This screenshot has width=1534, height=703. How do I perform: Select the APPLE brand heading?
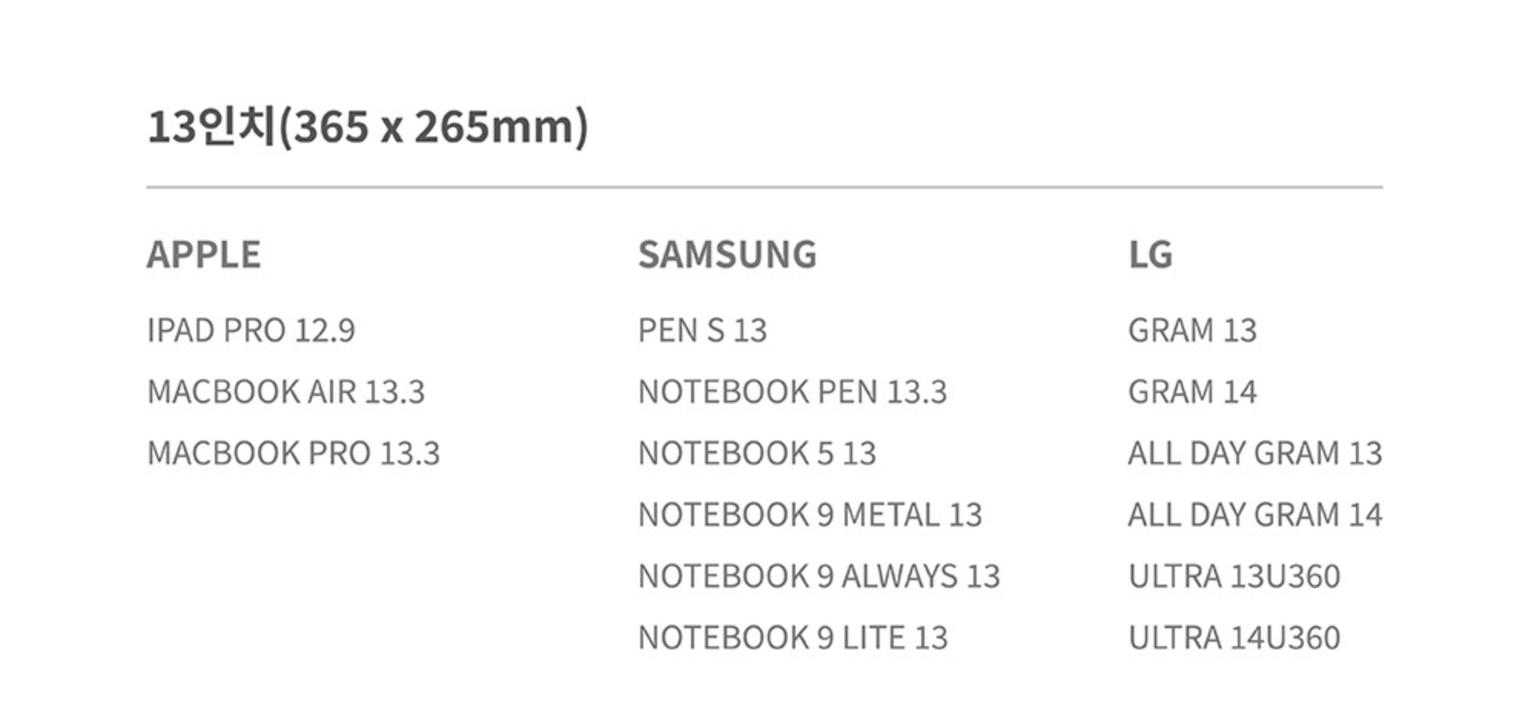203,255
